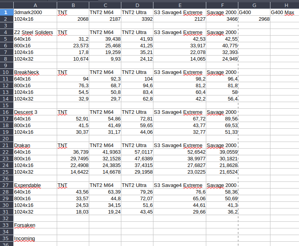The width and height of the screenshot is (299, 246).
Task: Select the cell with value 2968
Action: (x=254, y=19)
